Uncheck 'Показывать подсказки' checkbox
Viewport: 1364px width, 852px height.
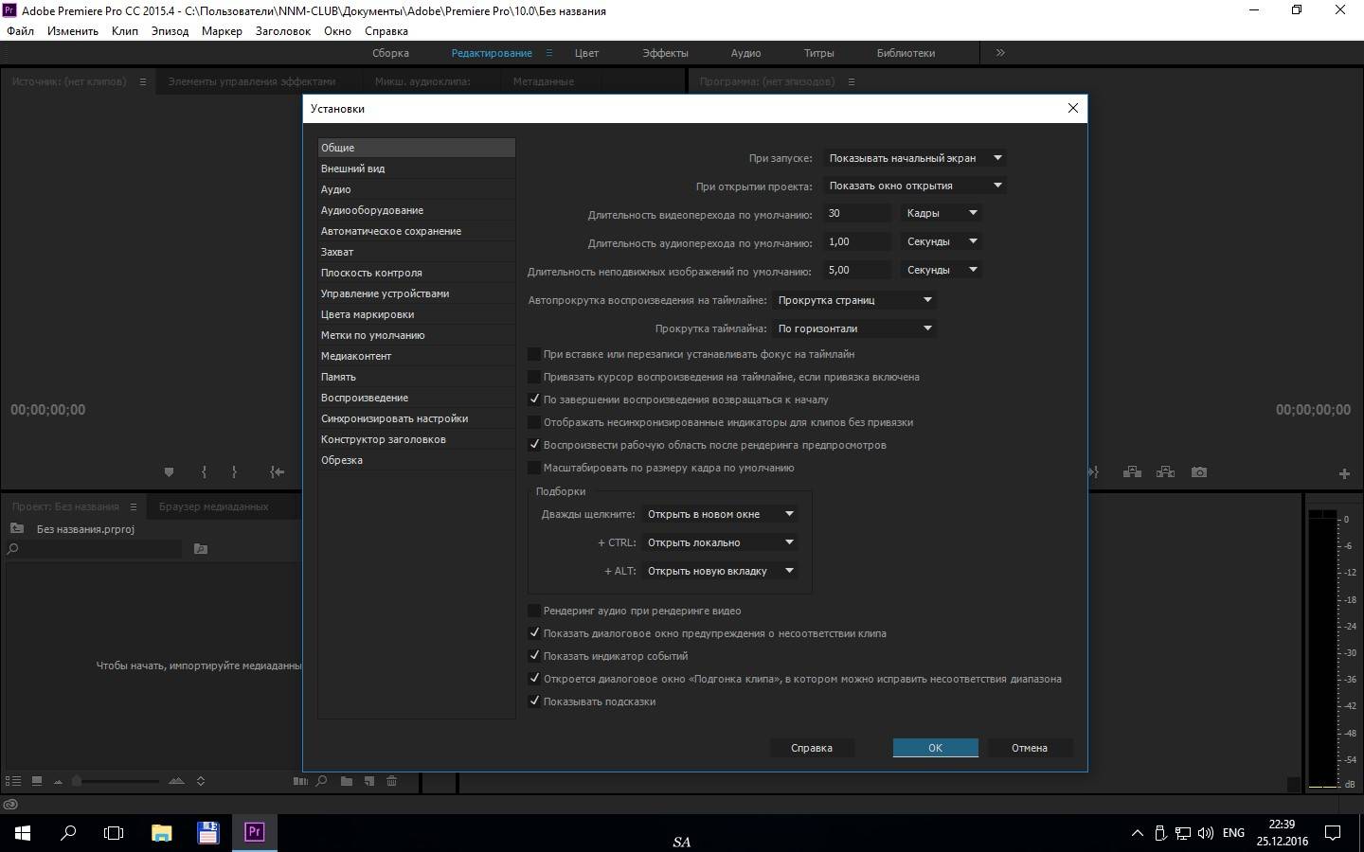[x=534, y=701]
